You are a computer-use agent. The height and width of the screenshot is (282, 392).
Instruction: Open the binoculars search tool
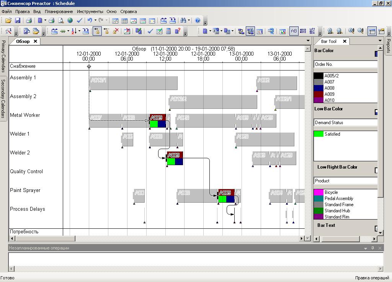pyautogui.click(x=183, y=21)
